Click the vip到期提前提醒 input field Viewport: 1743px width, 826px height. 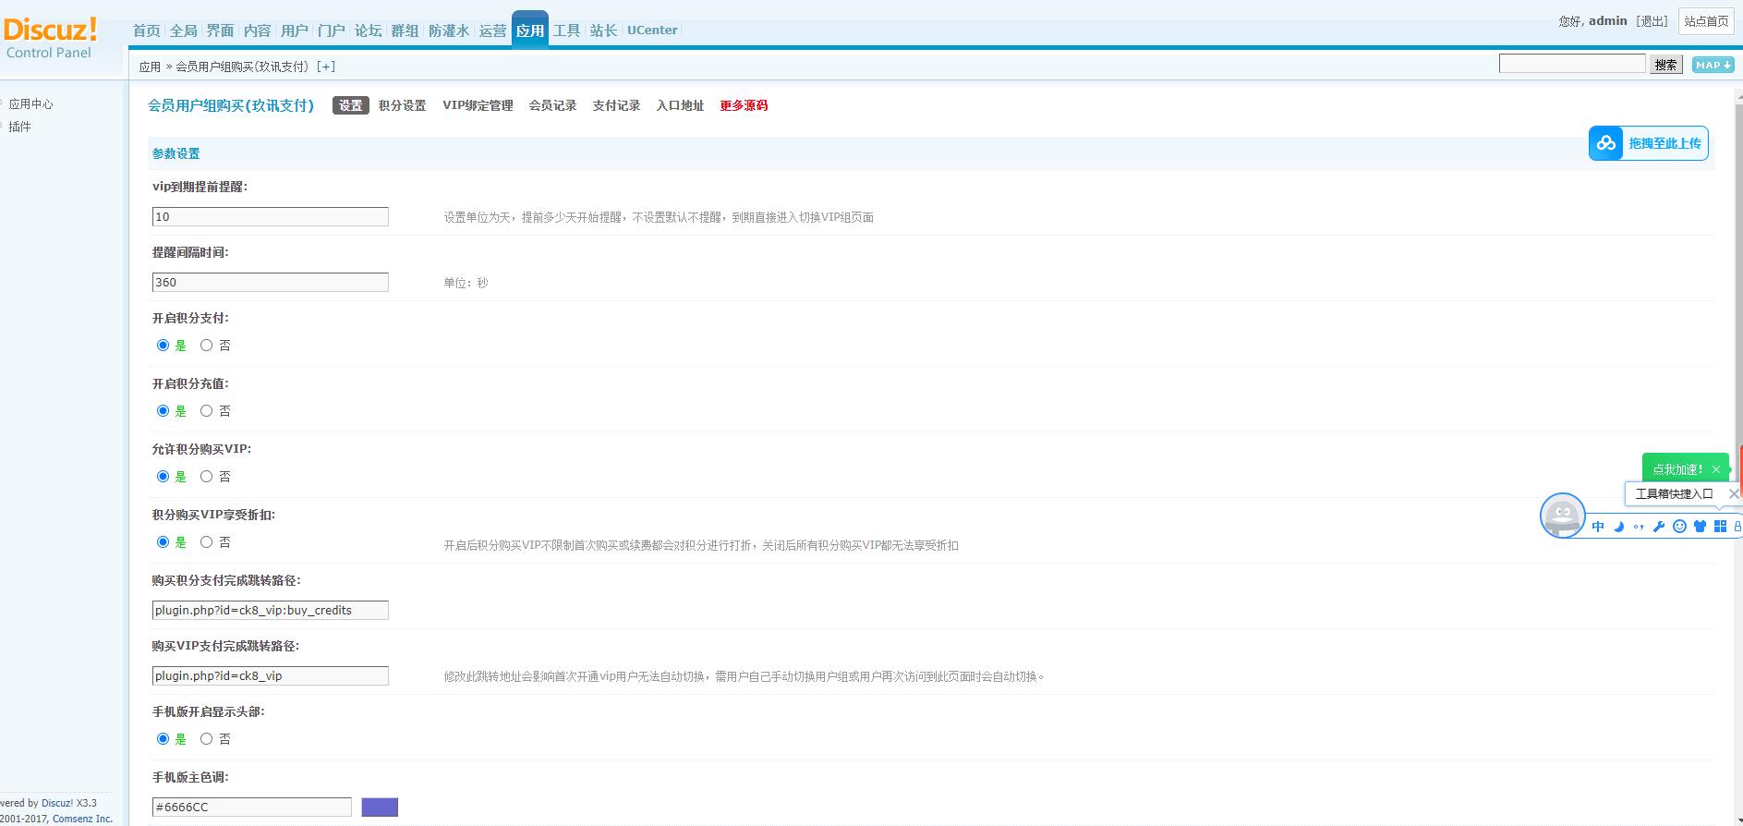pyautogui.click(x=270, y=217)
